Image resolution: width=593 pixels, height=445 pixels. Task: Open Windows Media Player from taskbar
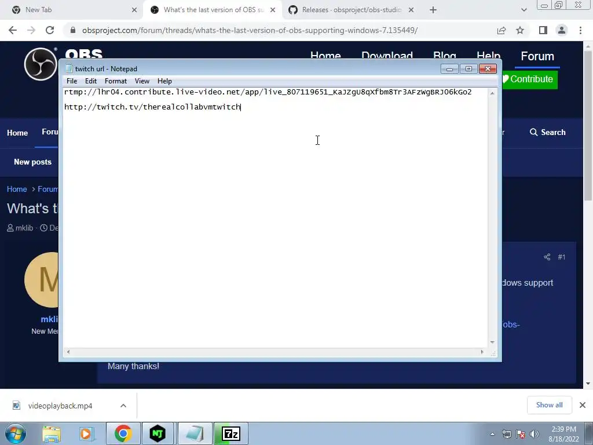pyautogui.click(x=86, y=433)
